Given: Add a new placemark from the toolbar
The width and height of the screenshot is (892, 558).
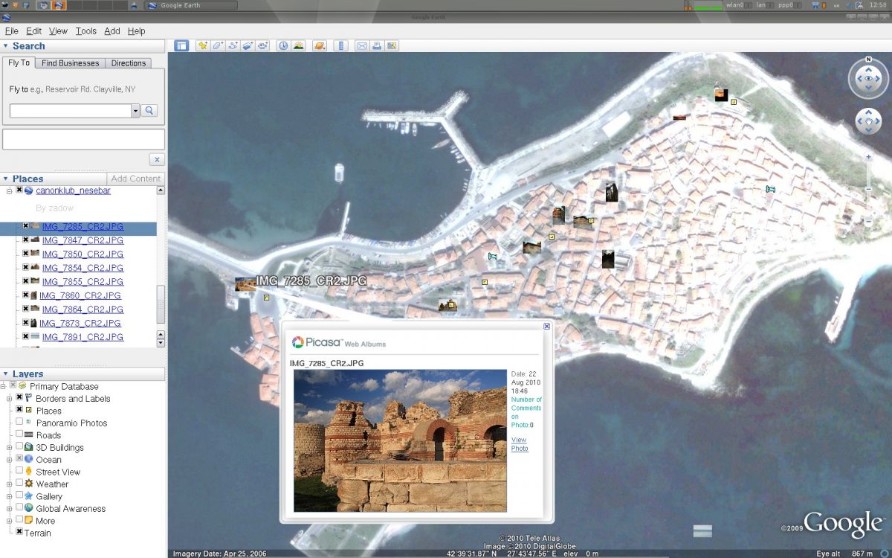Looking at the screenshot, I should (x=203, y=45).
